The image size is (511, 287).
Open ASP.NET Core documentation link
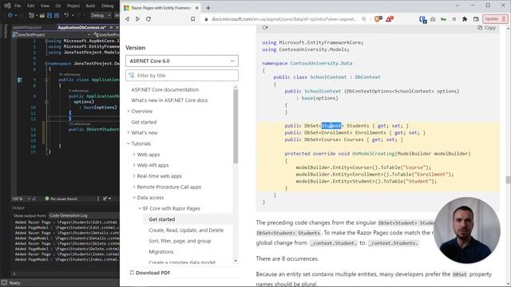click(165, 89)
